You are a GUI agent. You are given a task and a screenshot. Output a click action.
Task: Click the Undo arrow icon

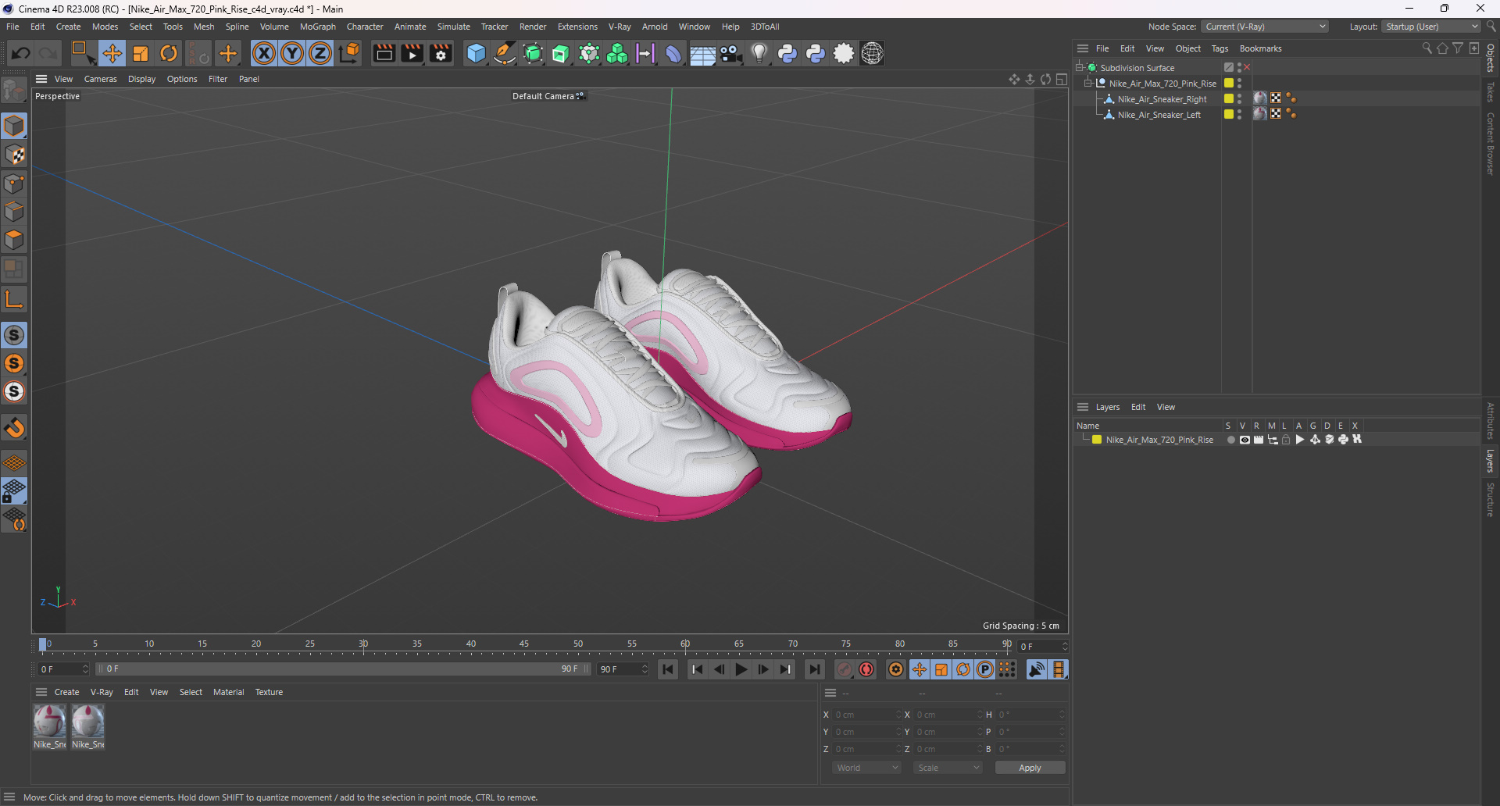[21, 53]
